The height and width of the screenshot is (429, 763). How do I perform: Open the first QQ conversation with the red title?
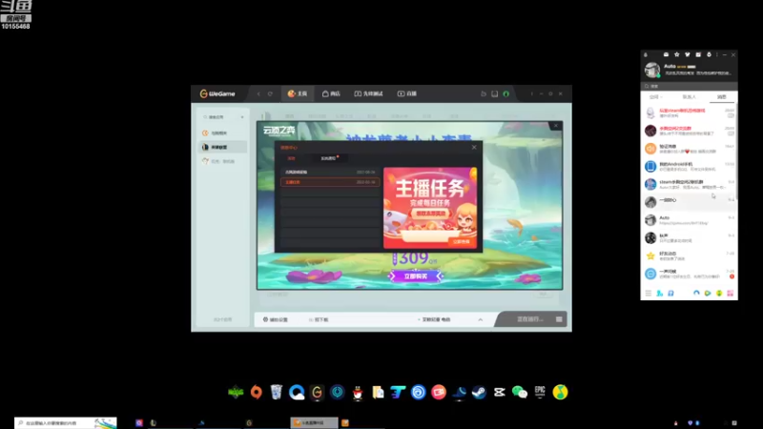(x=688, y=112)
